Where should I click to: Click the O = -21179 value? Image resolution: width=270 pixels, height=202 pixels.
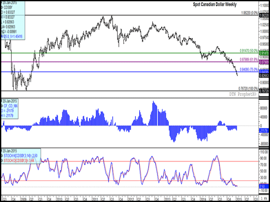(8, 111)
